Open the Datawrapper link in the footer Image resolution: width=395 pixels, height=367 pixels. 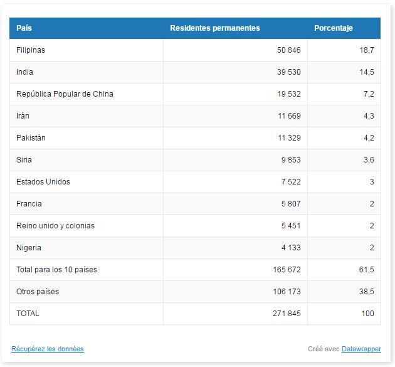click(x=361, y=349)
